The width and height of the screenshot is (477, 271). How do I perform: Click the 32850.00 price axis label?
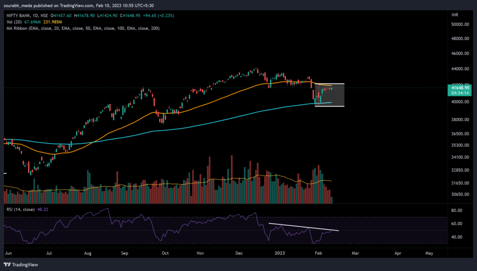[460, 170]
